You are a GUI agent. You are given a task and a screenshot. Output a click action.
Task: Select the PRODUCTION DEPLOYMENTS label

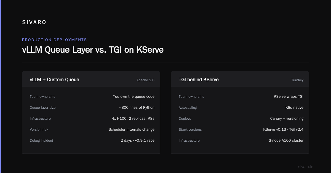tap(54, 40)
